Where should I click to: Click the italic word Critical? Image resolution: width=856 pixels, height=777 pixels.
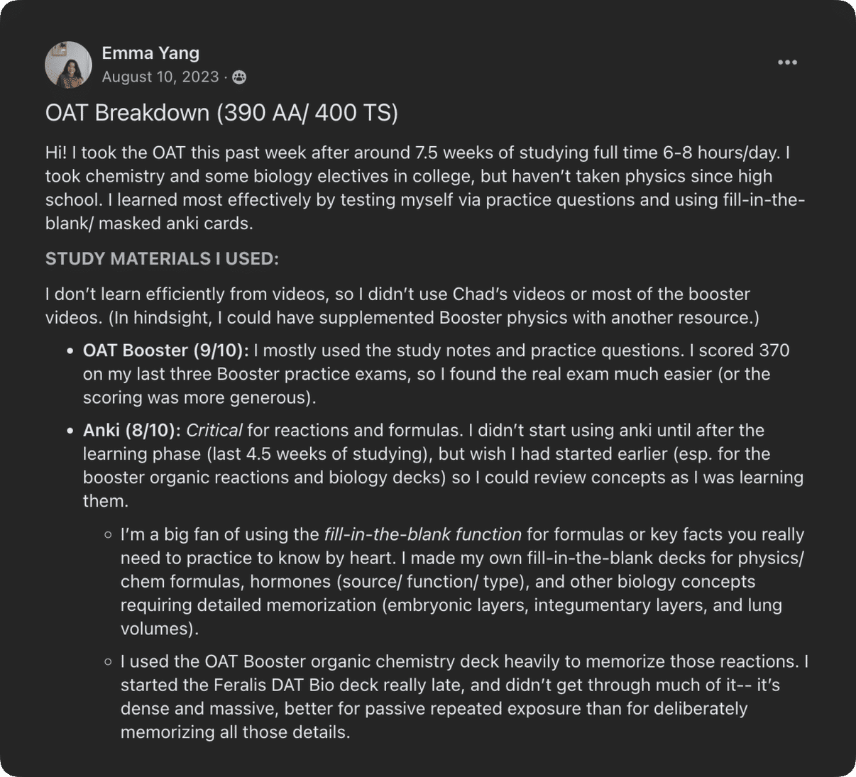(x=214, y=430)
